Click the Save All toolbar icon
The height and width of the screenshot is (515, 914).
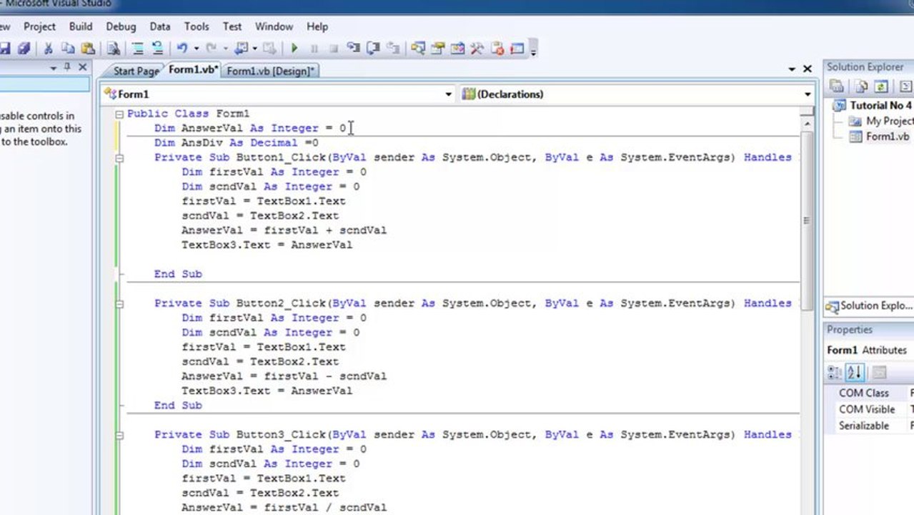pos(24,49)
